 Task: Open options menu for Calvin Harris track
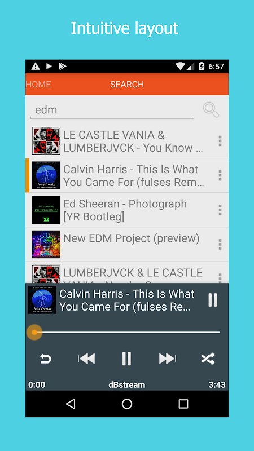220,175
